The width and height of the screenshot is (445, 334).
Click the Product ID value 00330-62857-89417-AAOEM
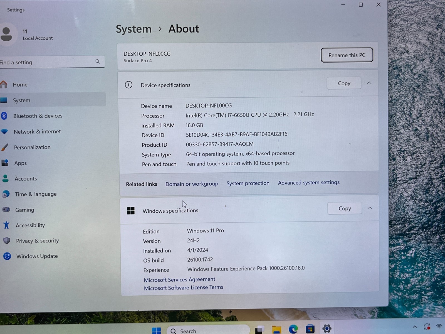[x=220, y=144]
